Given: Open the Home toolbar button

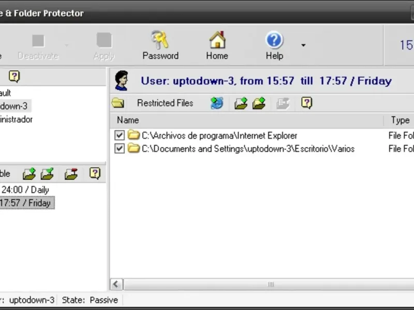Looking at the screenshot, I should 217,45.
